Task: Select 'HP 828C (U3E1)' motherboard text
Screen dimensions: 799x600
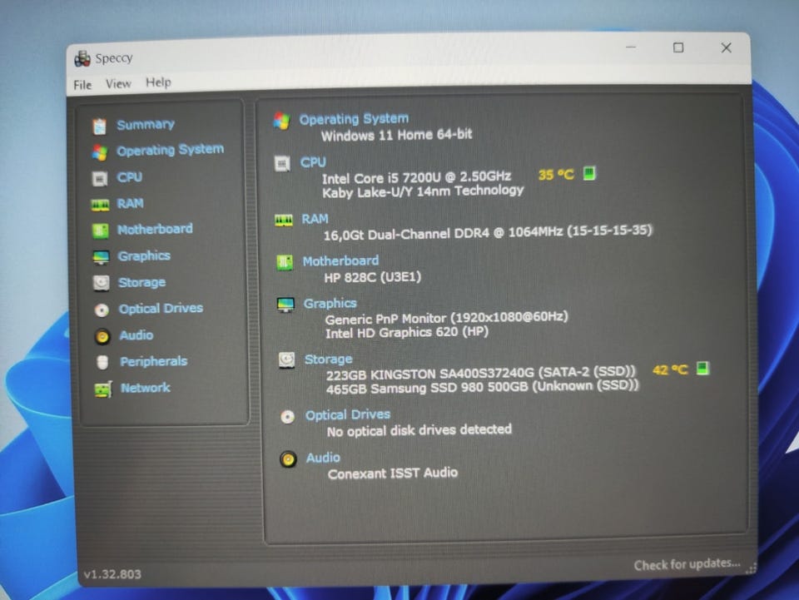Action: pyautogui.click(x=373, y=277)
